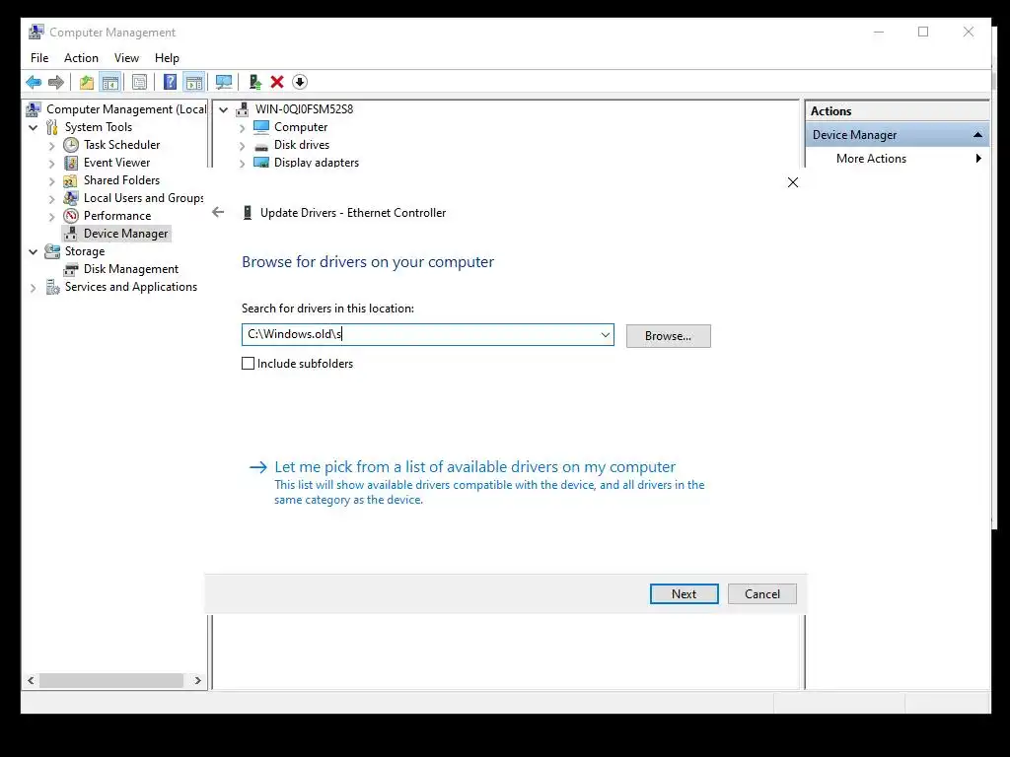Collapse the Device Manager actions header
Image resolution: width=1010 pixels, height=757 pixels.
tap(977, 134)
